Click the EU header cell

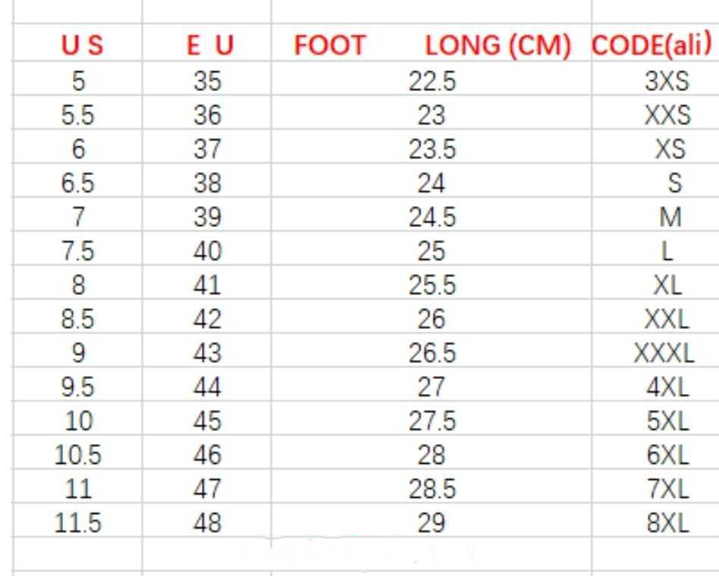pyautogui.click(x=207, y=47)
